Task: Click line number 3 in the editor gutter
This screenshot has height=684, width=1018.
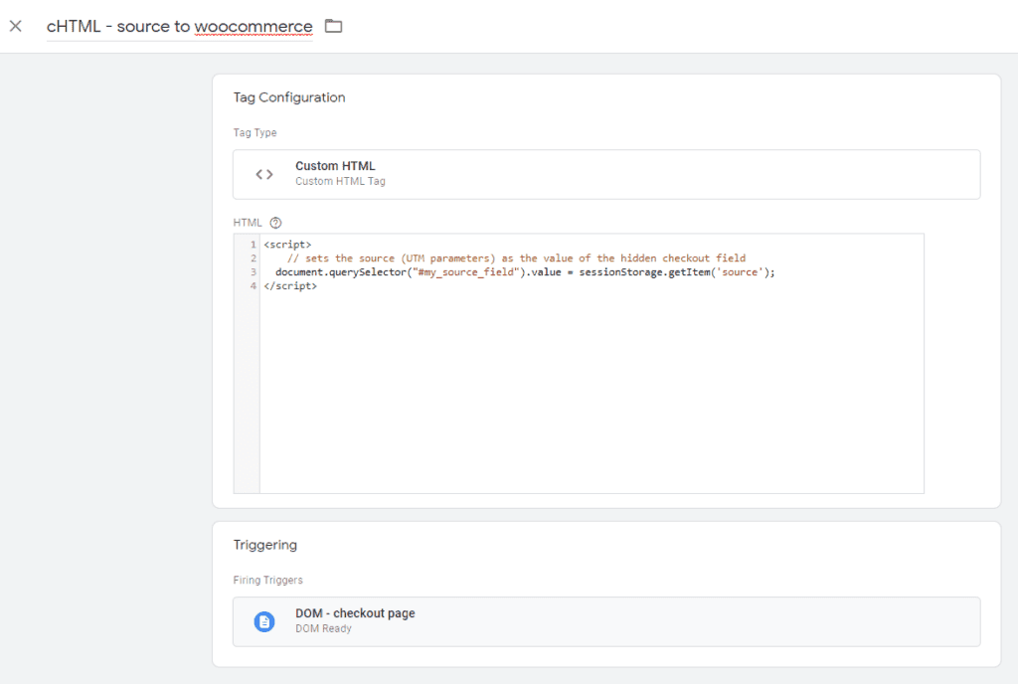Action: tap(254, 272)
